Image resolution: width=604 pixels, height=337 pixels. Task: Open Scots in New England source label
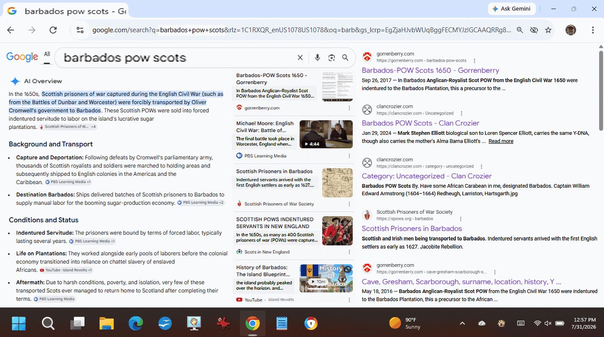[x=267, y=252]
